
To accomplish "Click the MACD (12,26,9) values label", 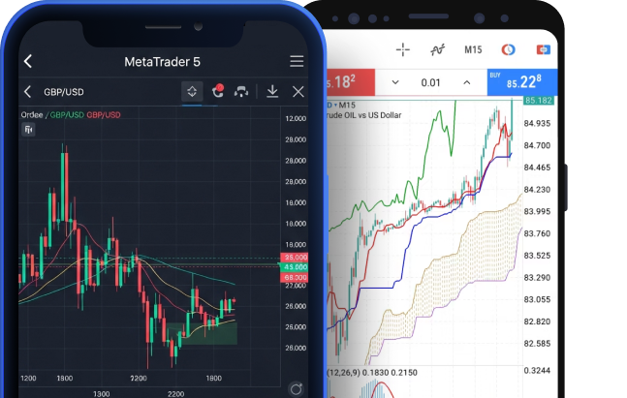I will pyautogui.click(x=372, y=373).
